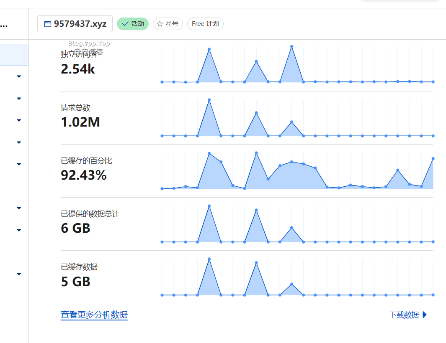Expand the topmost sidebar caret arrow
Viewport: 446px width, 343px height.
[19, 76]
